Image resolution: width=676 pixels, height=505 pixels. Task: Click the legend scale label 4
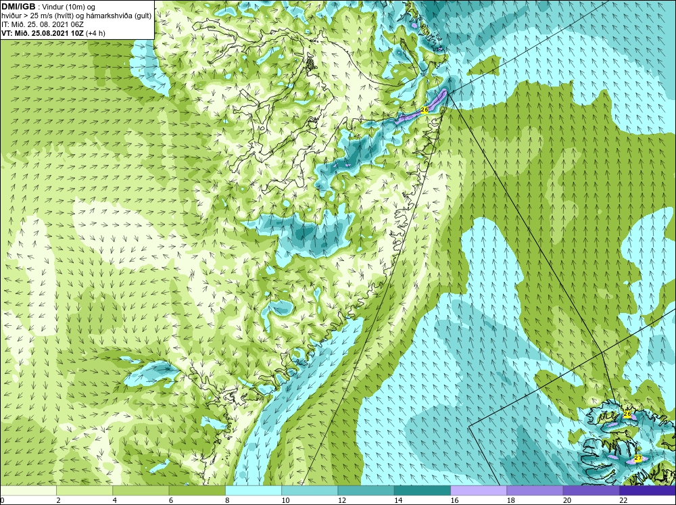pos(115,500)
